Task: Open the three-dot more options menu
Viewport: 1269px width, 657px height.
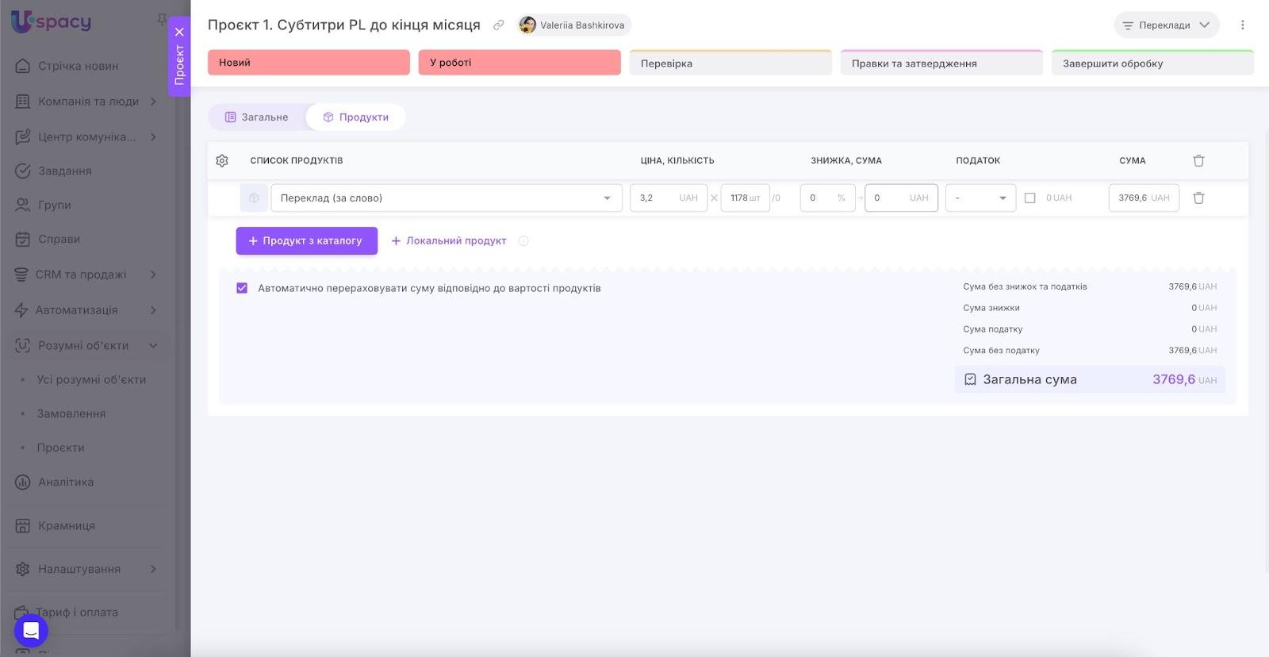Action: pyautogui.click(x=1243, y=25)
